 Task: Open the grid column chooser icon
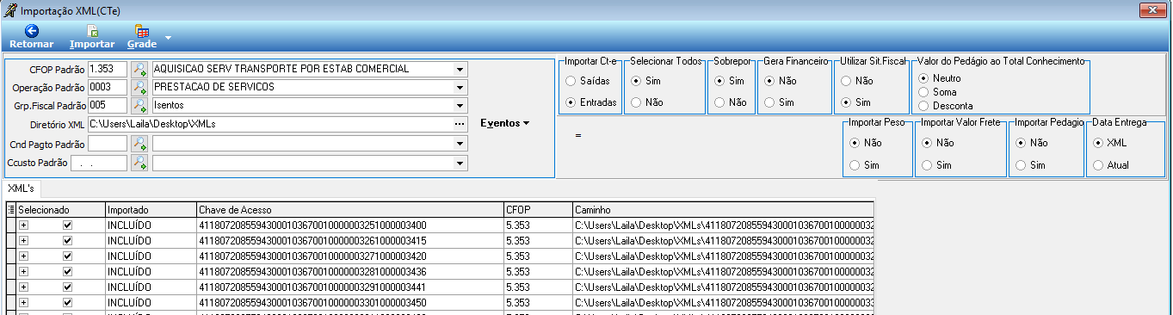click(11, 209)
